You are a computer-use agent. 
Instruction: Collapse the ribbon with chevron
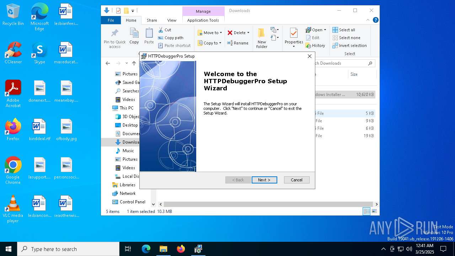(368, 20)
